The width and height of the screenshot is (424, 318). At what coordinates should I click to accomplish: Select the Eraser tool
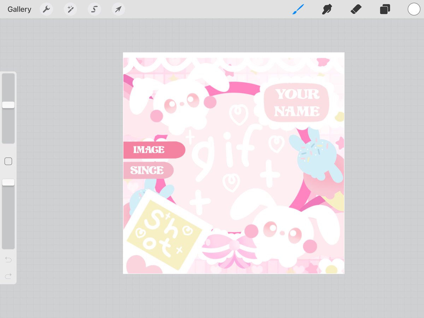click(356, 9)
